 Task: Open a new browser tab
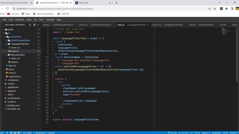tap(116, 3)
